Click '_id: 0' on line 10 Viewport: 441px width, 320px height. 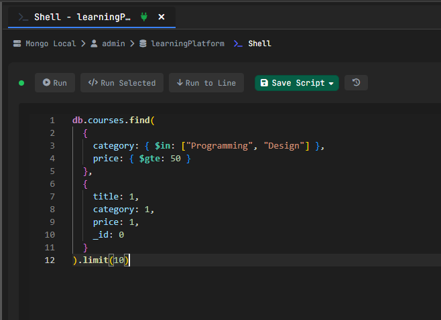pyautogui.click(x=109, y=234)
